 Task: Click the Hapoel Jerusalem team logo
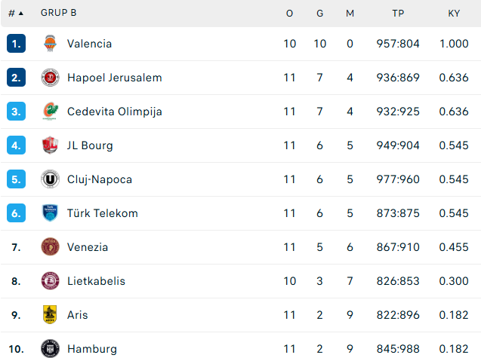[50, 78]
